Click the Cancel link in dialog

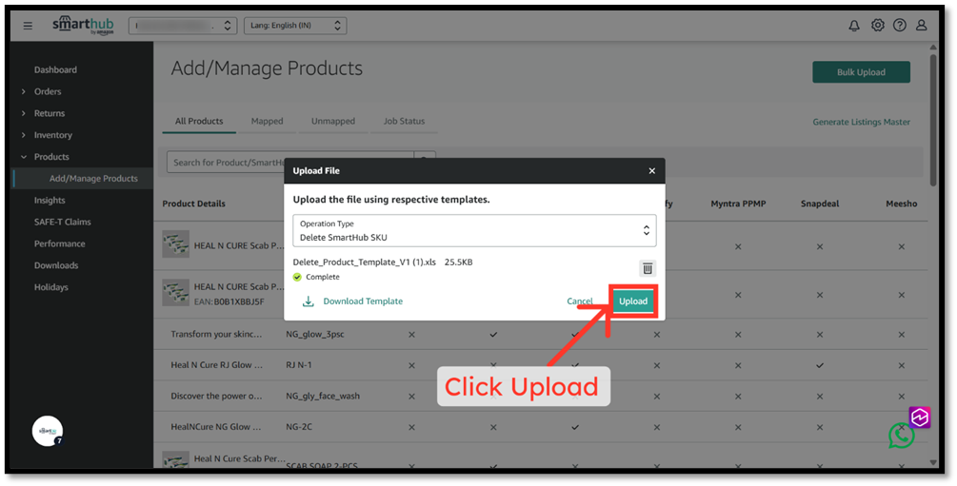coord(579,301)
